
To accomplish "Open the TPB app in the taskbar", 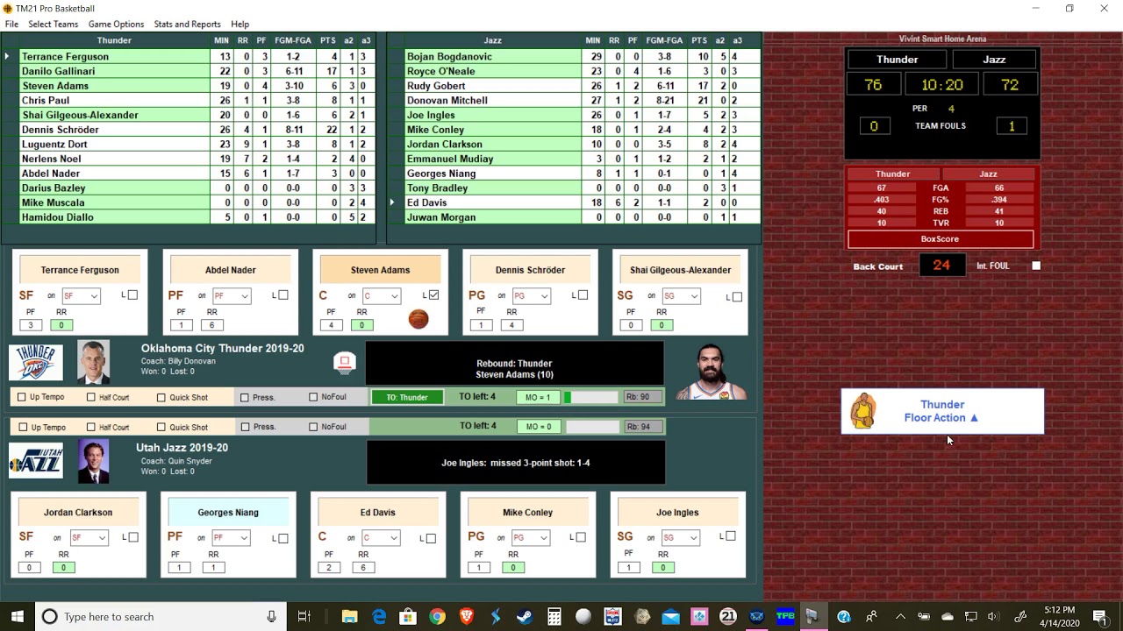I will click(x=786, y=617).
